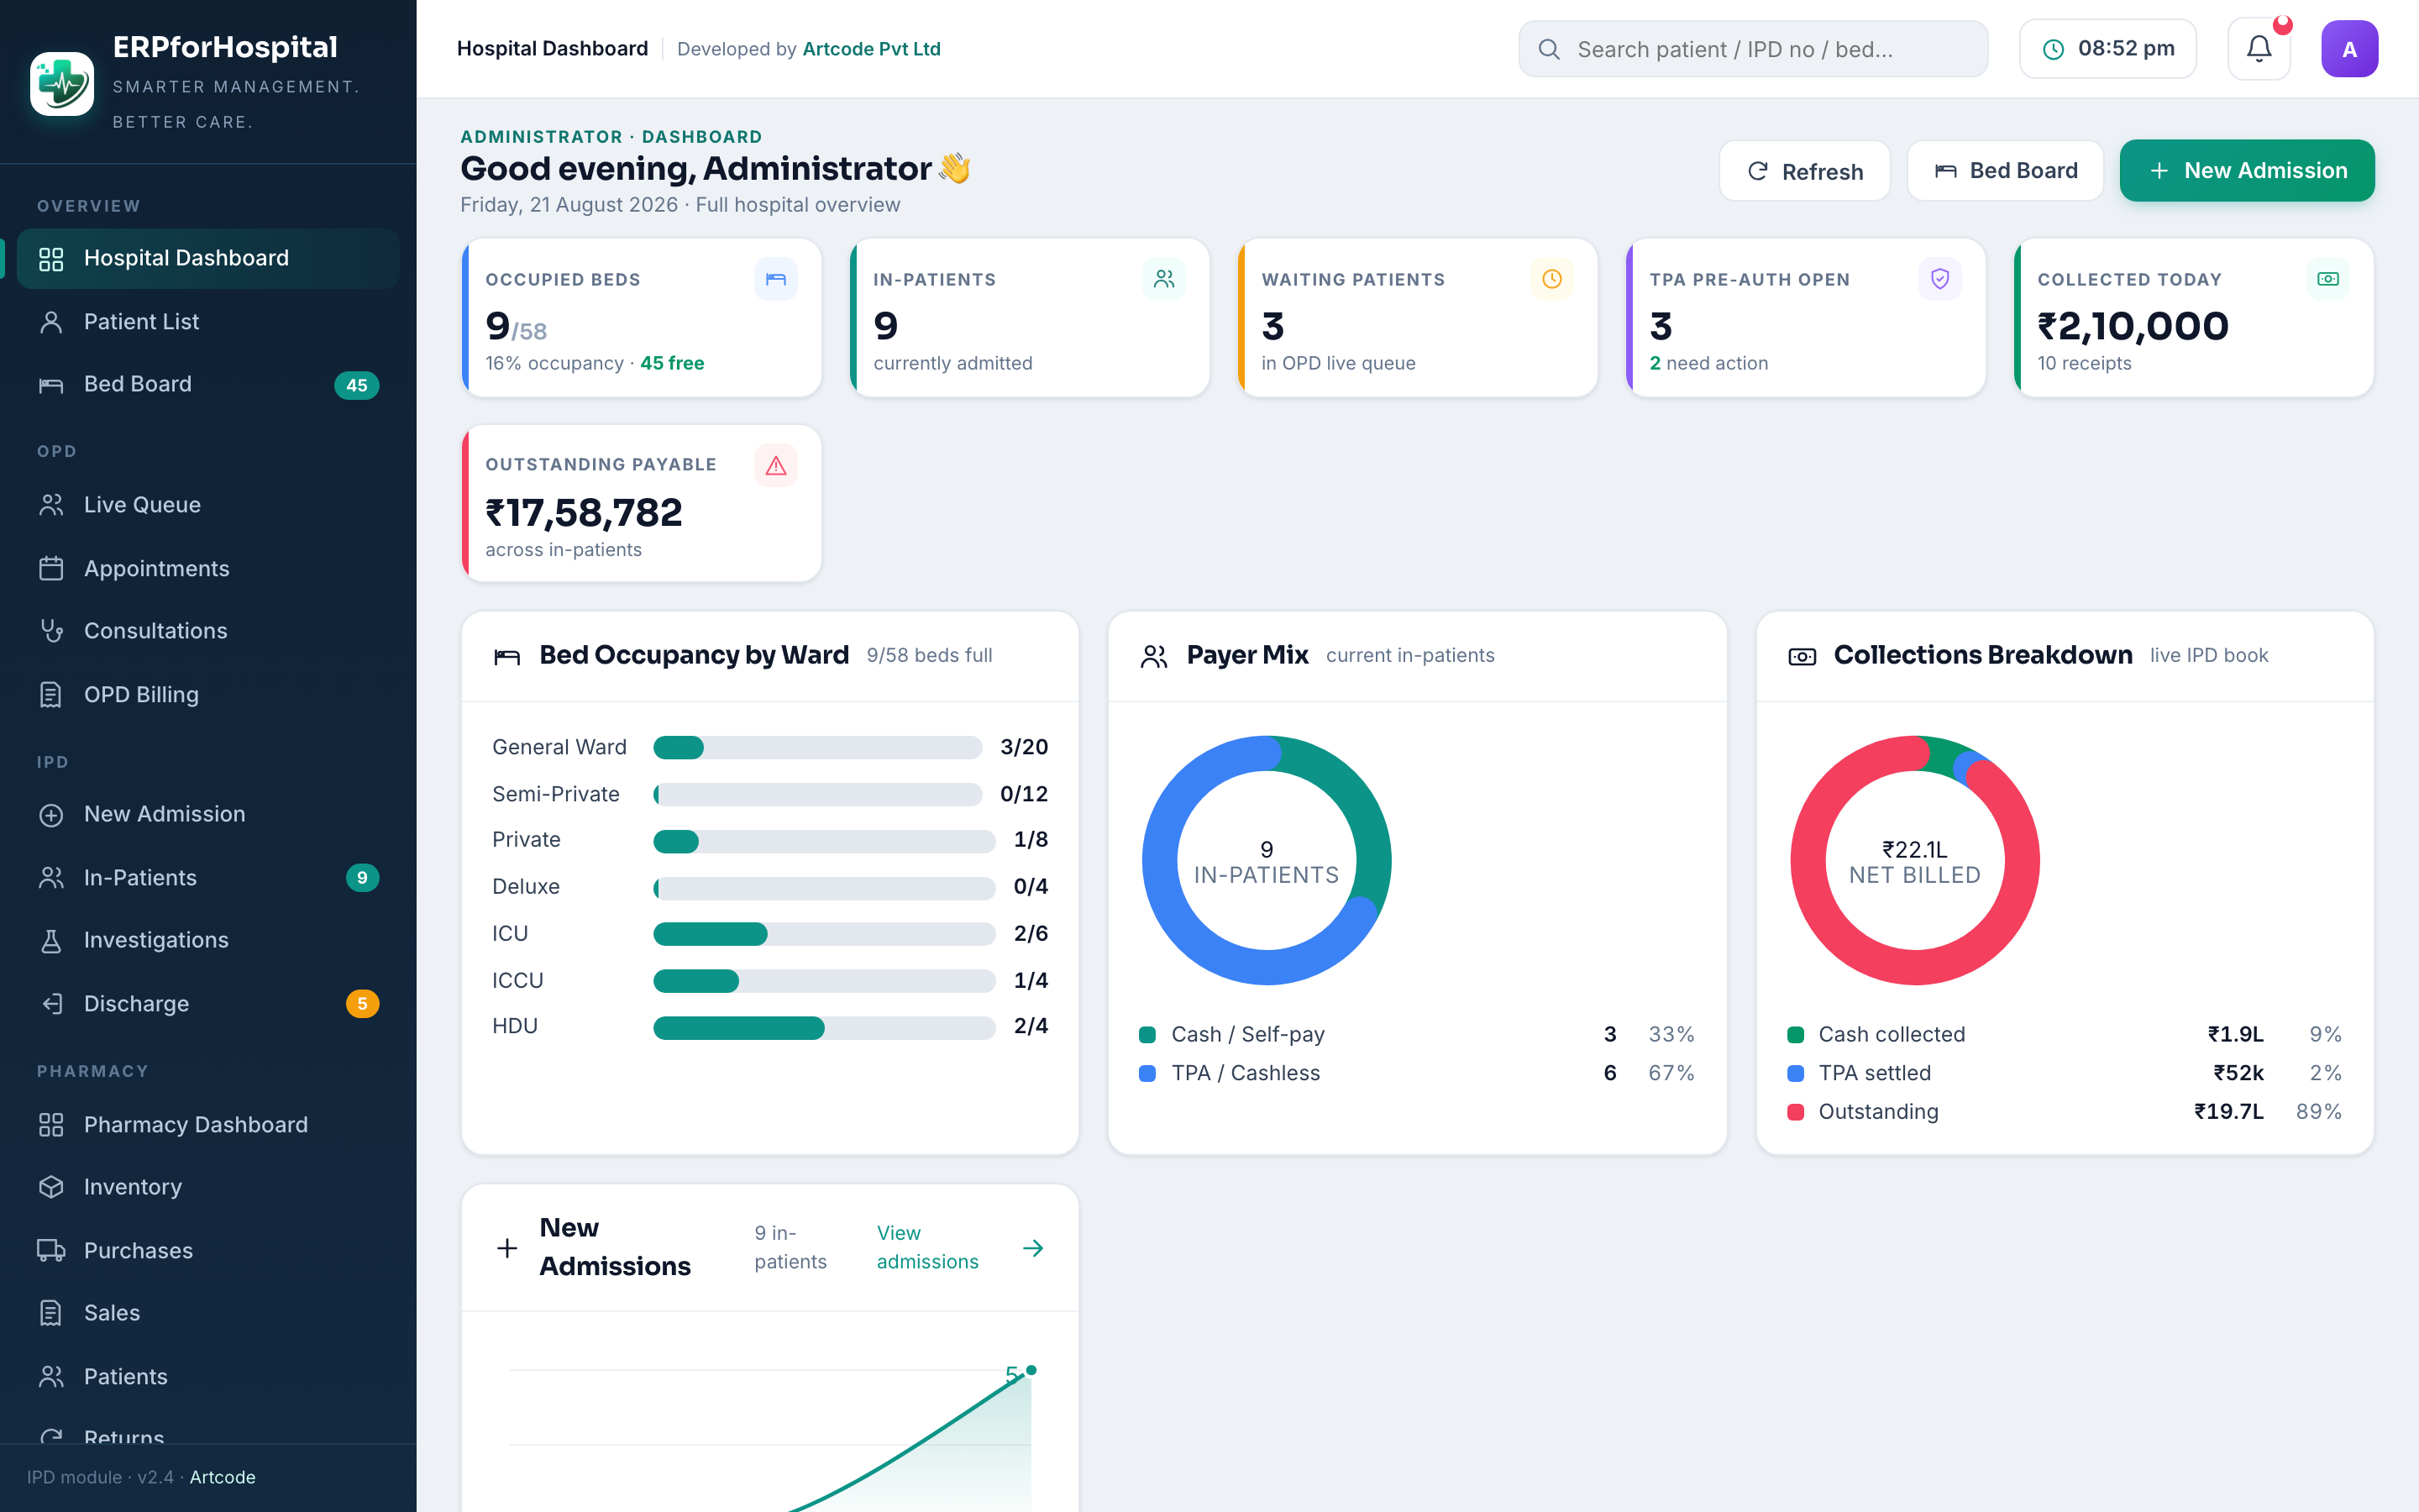This screenshot has width=2419, height=1512.
Task: Open Investigations in the sidebar
Action: 208,940
